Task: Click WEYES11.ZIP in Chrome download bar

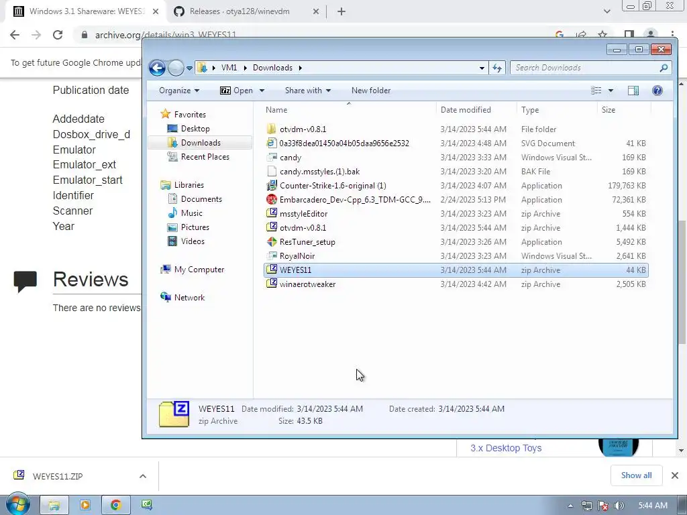Action: (x=58, y=476)
